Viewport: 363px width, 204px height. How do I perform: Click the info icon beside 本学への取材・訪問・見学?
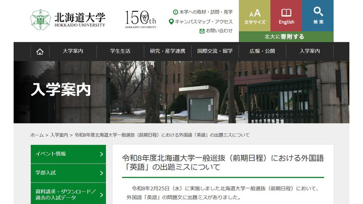pos(175,12)
